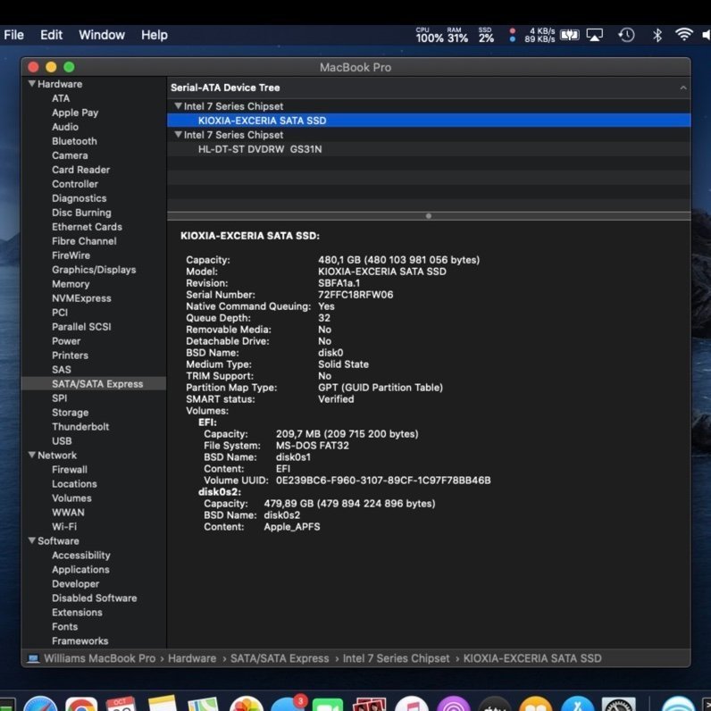The height and width of the screenshot is (711, 711).
Task: Select HL-DT-ST DVDRW GS31N device
Action: 259,149
